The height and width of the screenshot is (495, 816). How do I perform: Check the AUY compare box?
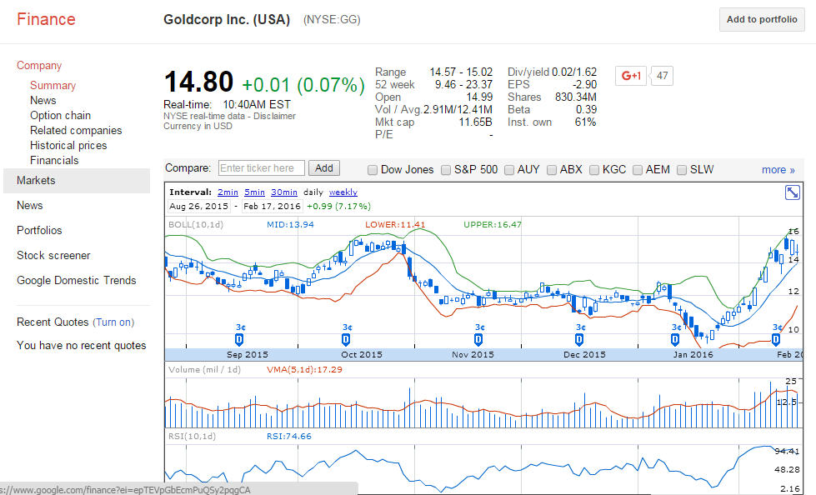(x=509, y=170)
